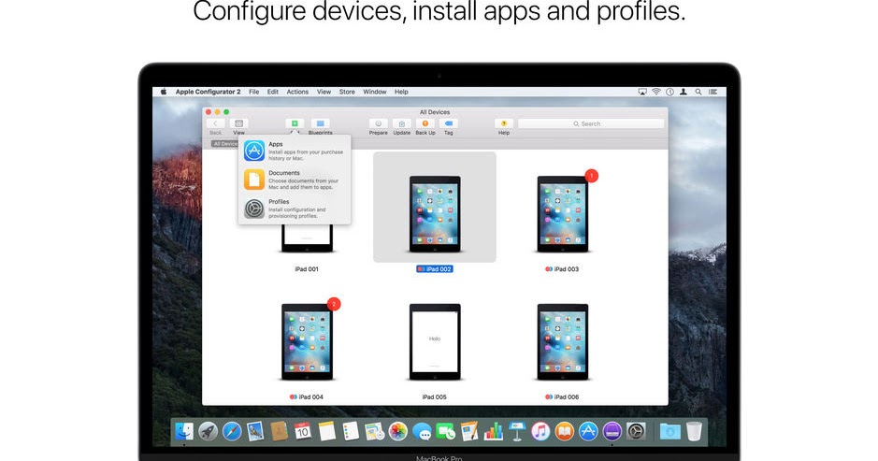Open Photos from the Dock
Screen dimensions: 878x461
click(x=398, y=431)
